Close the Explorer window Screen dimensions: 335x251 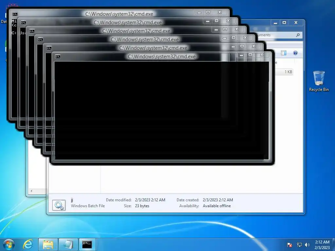pos(296,23)
